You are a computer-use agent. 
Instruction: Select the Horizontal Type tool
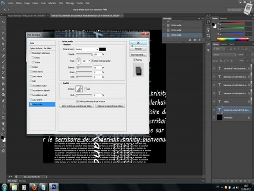pyautogui.click(x=3, y=106)
